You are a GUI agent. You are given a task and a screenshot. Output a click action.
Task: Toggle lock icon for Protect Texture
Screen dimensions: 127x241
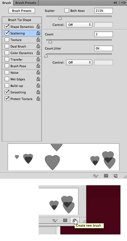38,99
